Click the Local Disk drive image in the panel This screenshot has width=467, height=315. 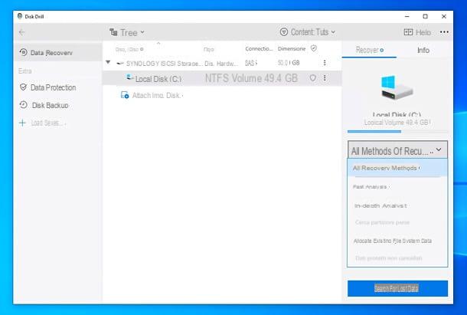[397, 87]
